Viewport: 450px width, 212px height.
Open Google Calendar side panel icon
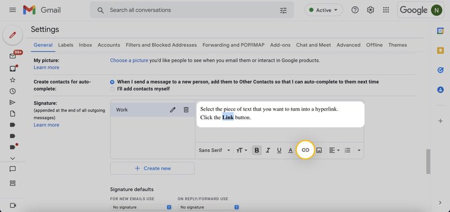click(x=440, y=31)
